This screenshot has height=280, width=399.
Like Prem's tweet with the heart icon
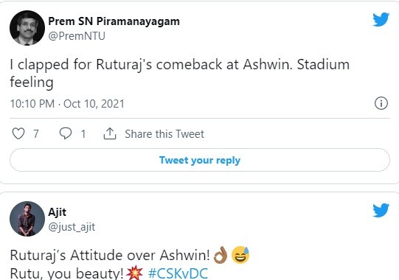pos(18,133)
